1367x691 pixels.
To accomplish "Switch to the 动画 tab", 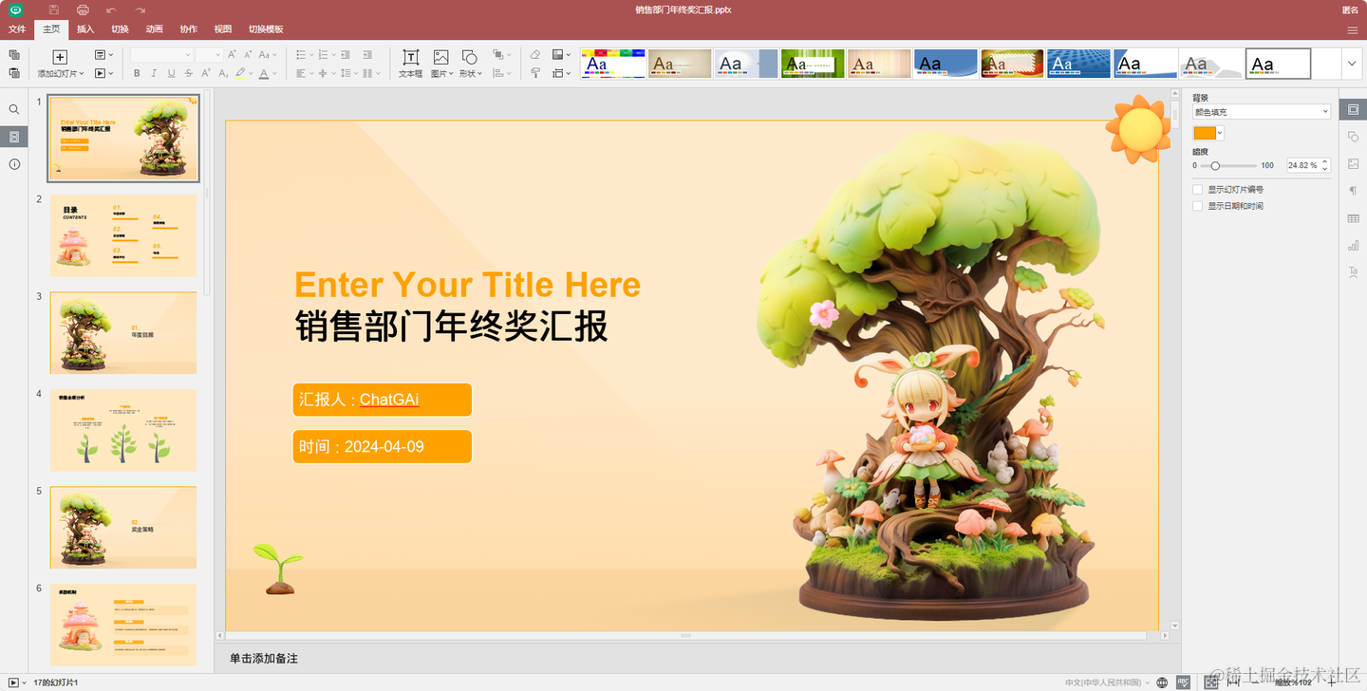I will pyautogui.click(x=155, y=29).
